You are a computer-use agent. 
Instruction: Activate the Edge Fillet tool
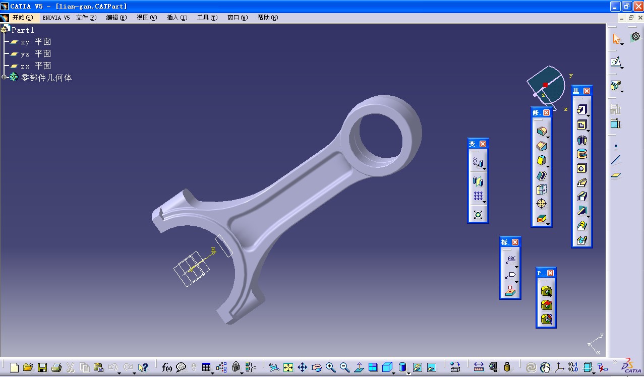click(x=541, y=132)
